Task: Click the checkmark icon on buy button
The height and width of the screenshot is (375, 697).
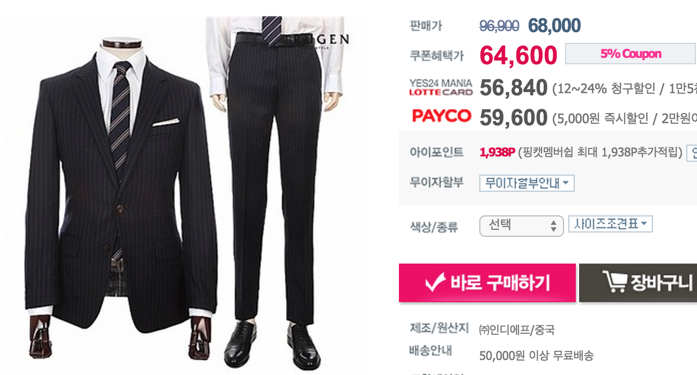Action: point(435,283)
